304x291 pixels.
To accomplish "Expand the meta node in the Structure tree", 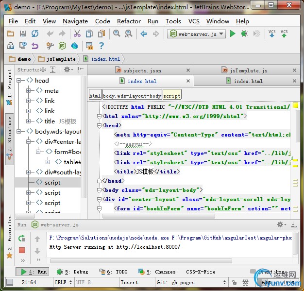I will 29,90.
